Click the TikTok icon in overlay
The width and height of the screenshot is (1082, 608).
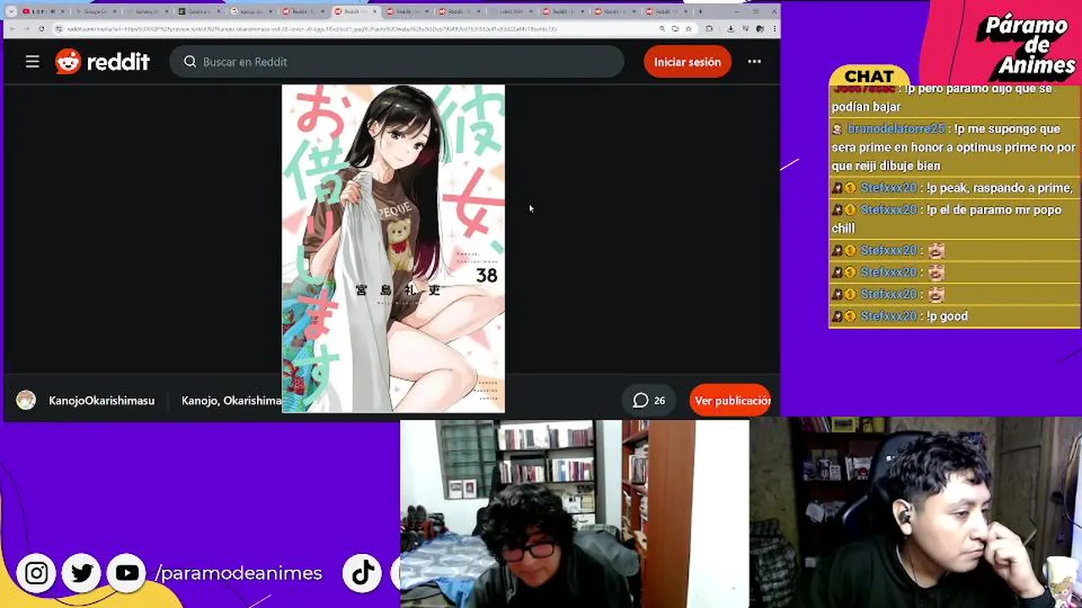(363, 573)
